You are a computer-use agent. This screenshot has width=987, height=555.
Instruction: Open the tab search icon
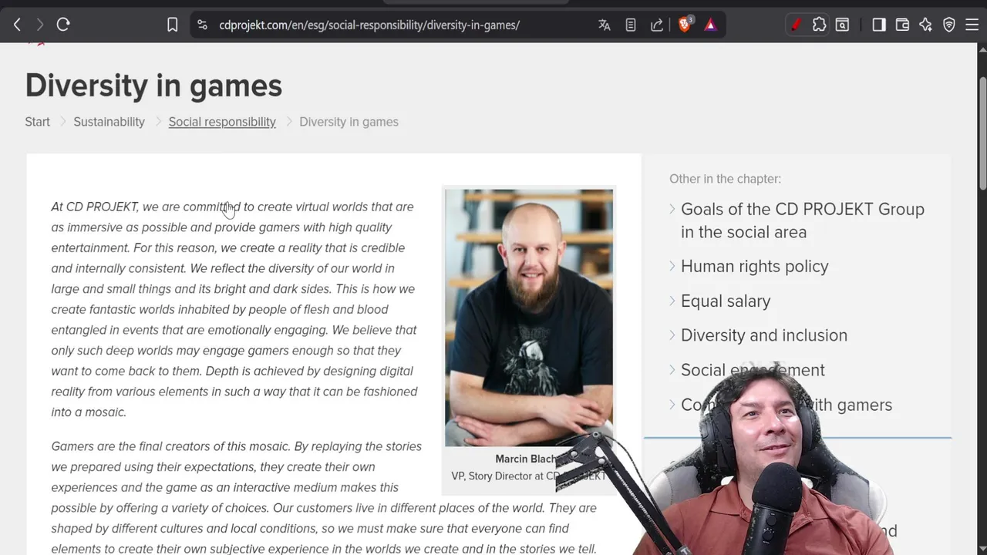pos(842,25)
